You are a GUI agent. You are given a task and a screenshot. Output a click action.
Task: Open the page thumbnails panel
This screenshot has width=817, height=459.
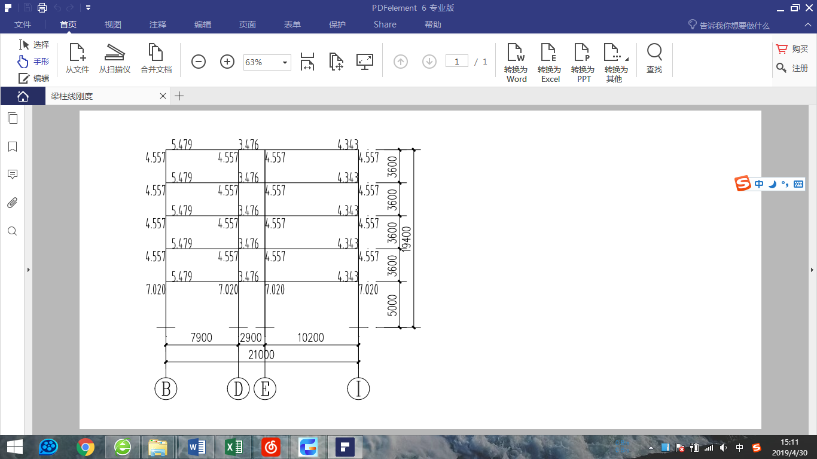pos(13,118)
